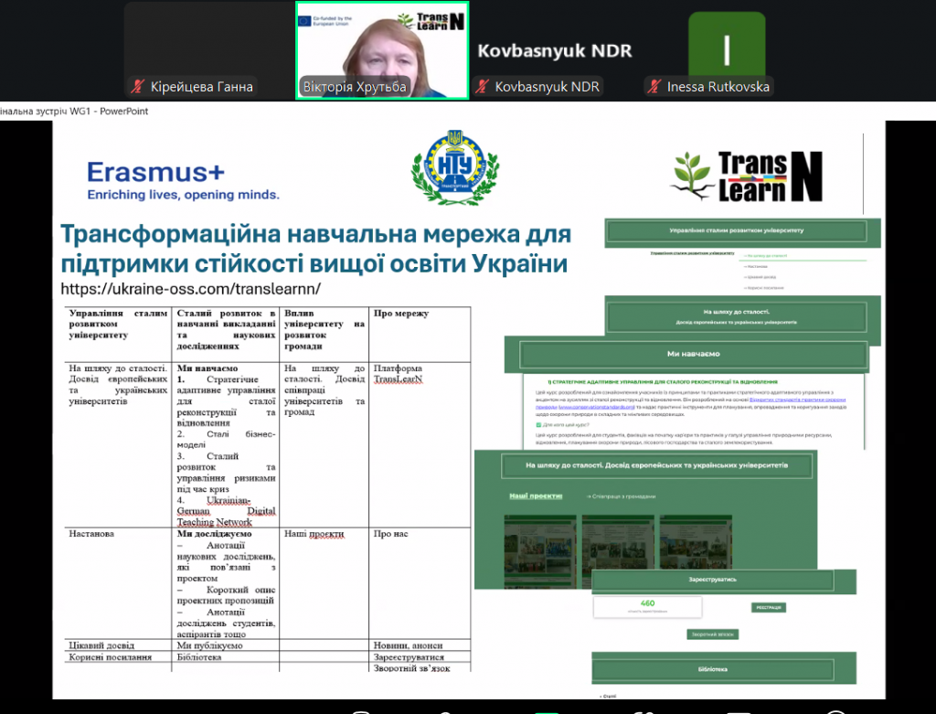Image resolution: width=936 pixels, height=714 pixels.
Task: Click Inessa Rutkovska's green avatar tile
Action: point(726,45)
